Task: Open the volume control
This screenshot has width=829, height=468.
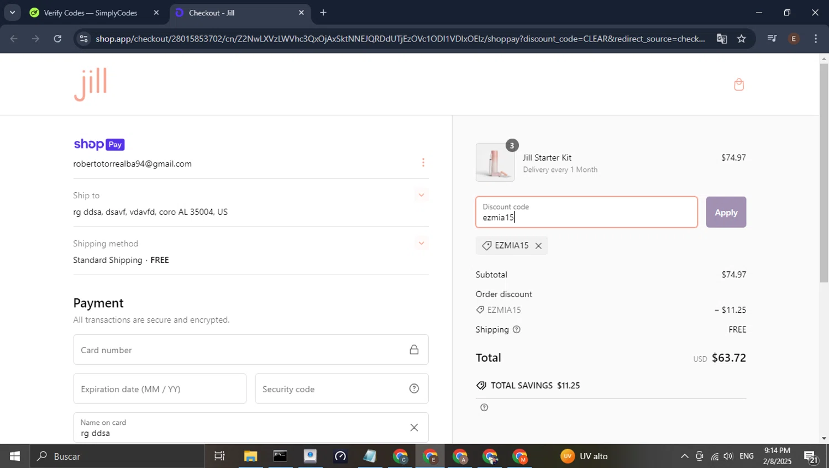Action: tap(728, 456)
